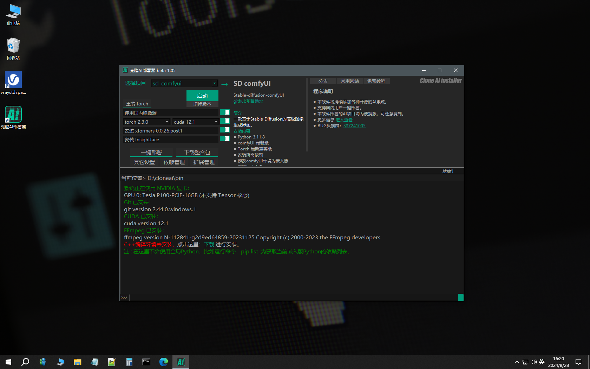Click the command input field at >>> prompt

click(x=293, y=297)
